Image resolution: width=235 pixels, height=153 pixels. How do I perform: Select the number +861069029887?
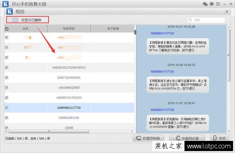(x=69, y=87)
